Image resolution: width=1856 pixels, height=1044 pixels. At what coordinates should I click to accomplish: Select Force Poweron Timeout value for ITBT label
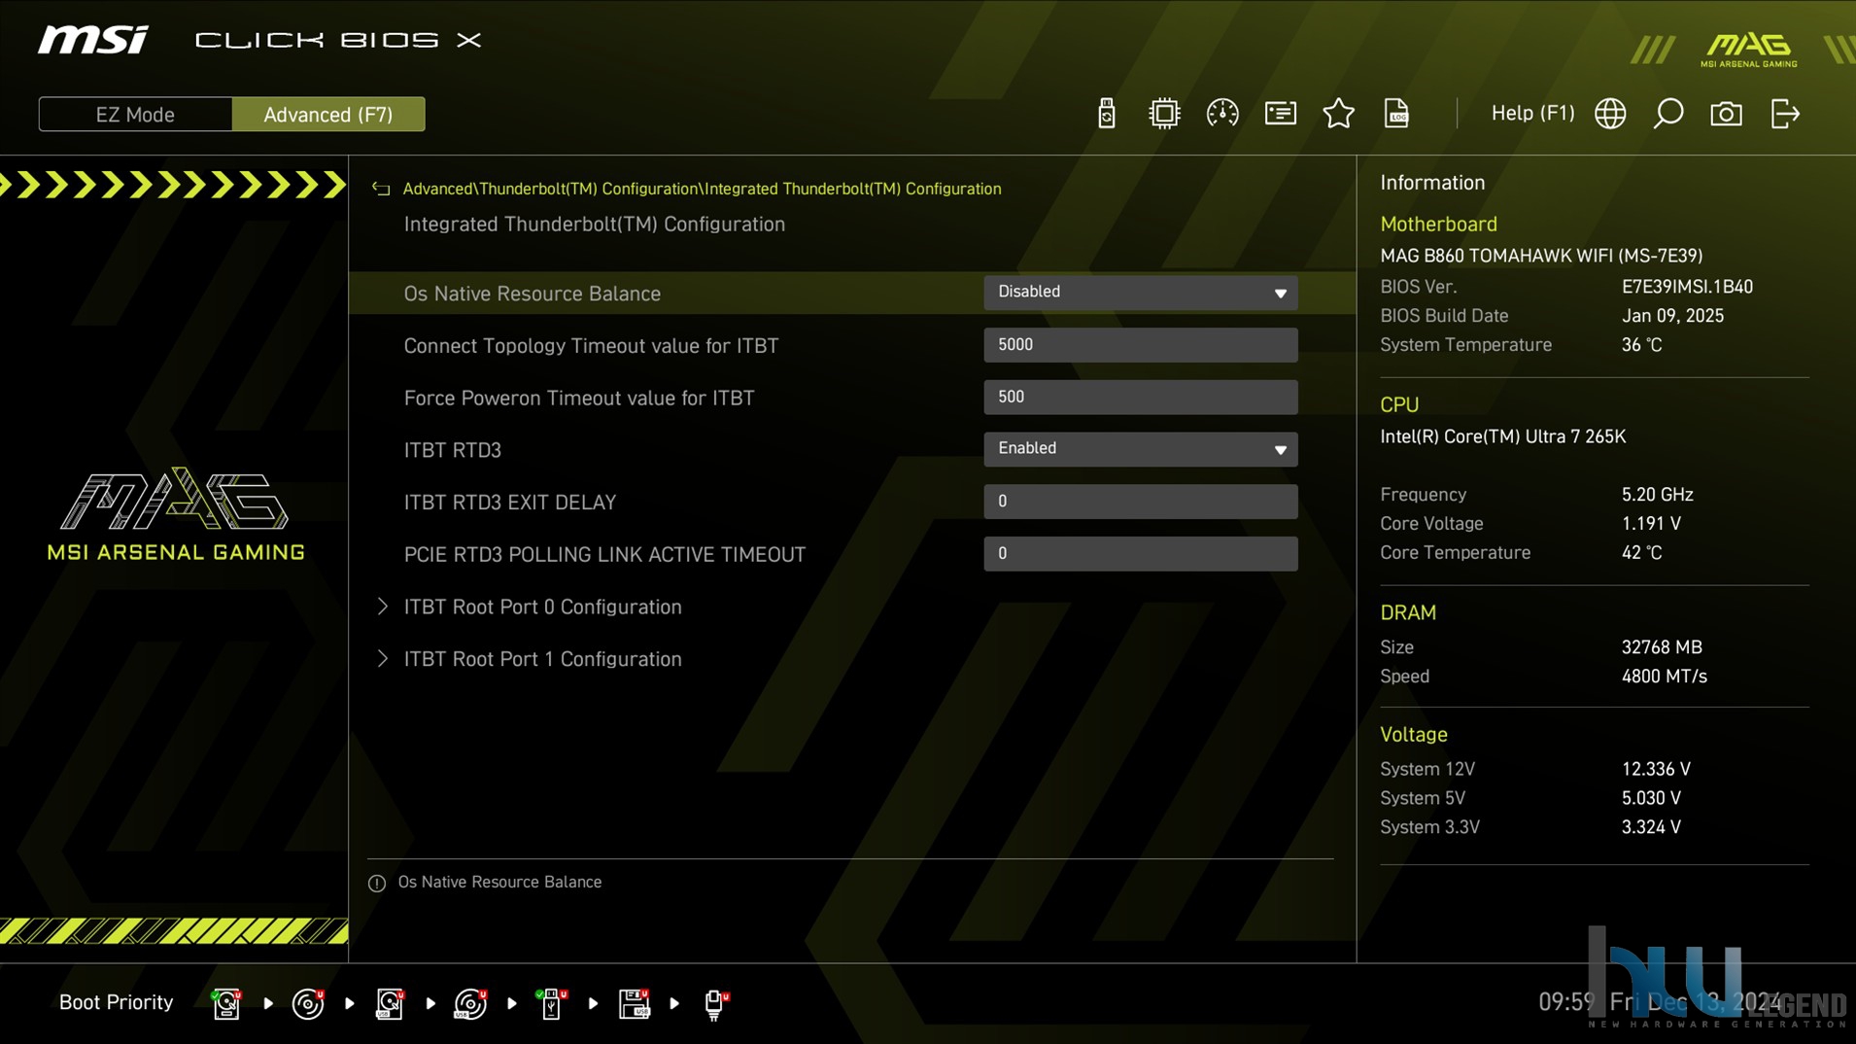578,399
